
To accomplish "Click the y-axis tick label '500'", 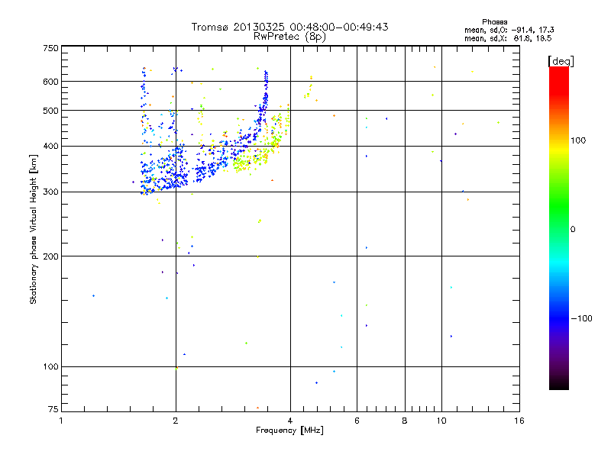I will (x=50, y=111).
